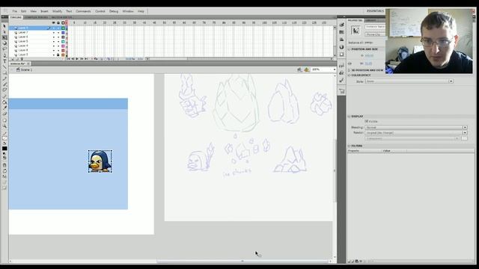
Task: Collapse the Filters section
Action: (x=350, y=146)
